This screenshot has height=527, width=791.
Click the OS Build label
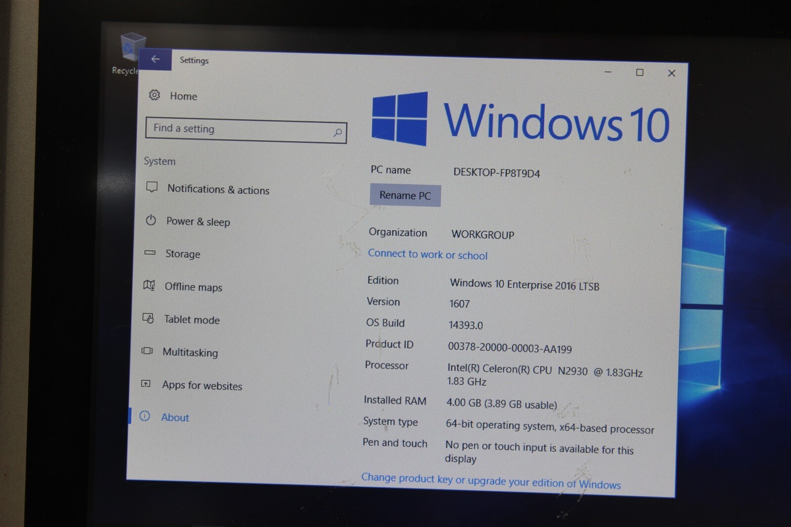point(385,323)
